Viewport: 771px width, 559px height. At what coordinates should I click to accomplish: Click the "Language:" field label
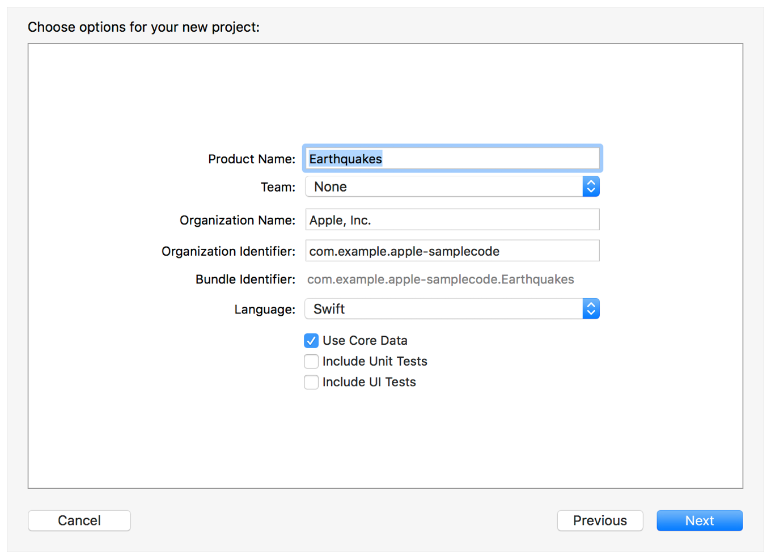point(264,310)
